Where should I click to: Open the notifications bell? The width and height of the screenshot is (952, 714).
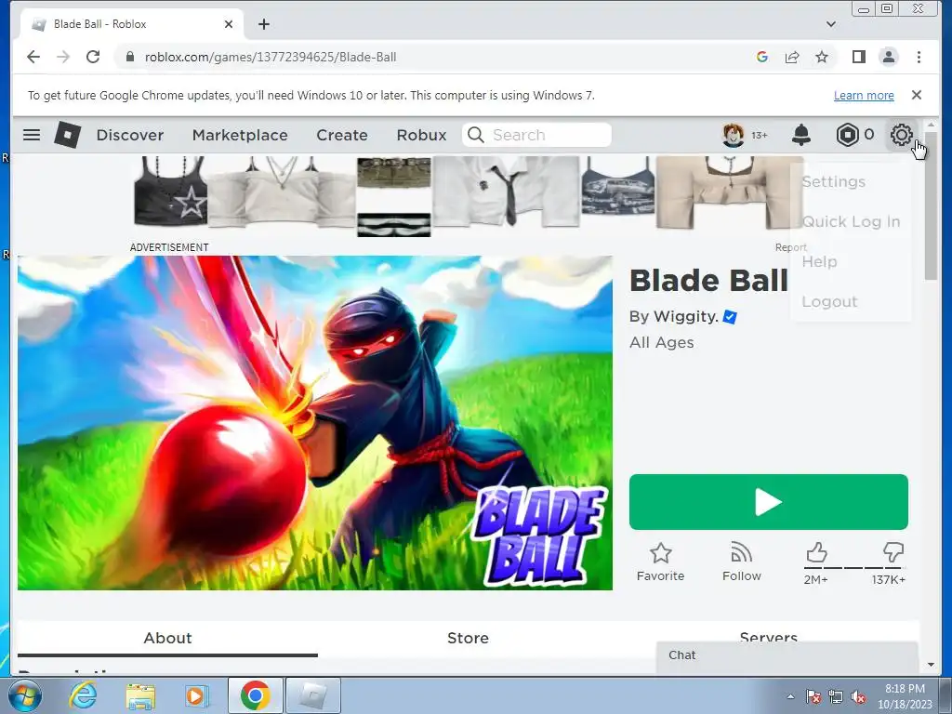[x=801, y=135]
